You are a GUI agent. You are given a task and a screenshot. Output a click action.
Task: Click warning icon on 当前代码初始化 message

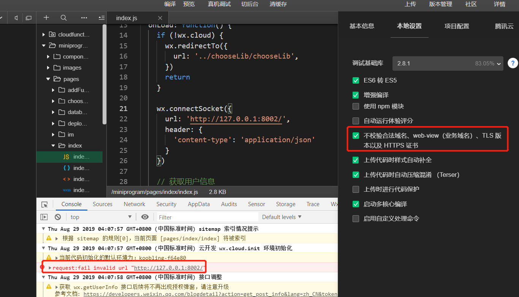49,257
